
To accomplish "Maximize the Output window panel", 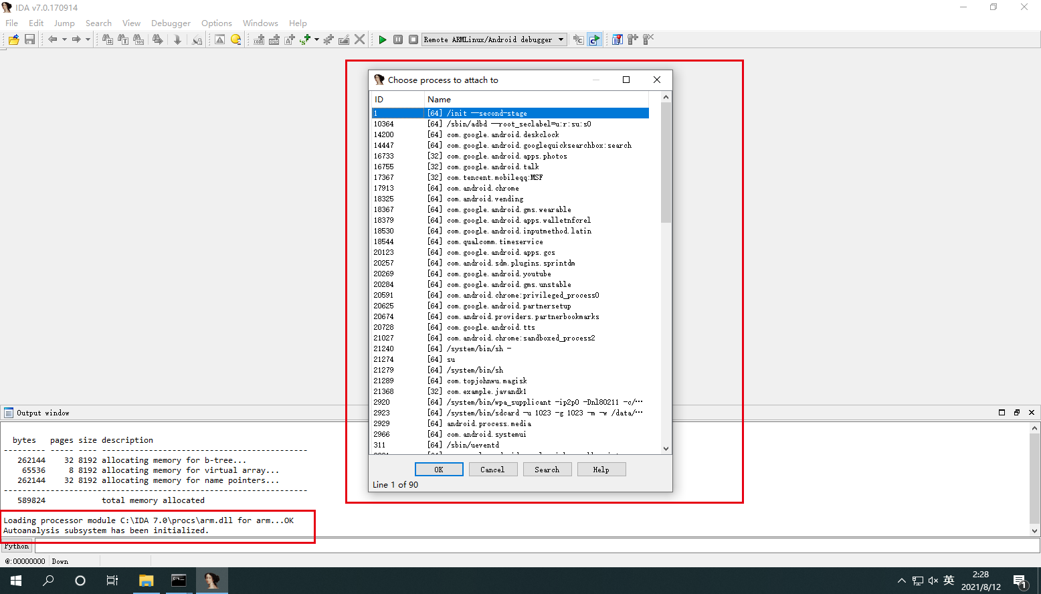I will point(1002,413).
